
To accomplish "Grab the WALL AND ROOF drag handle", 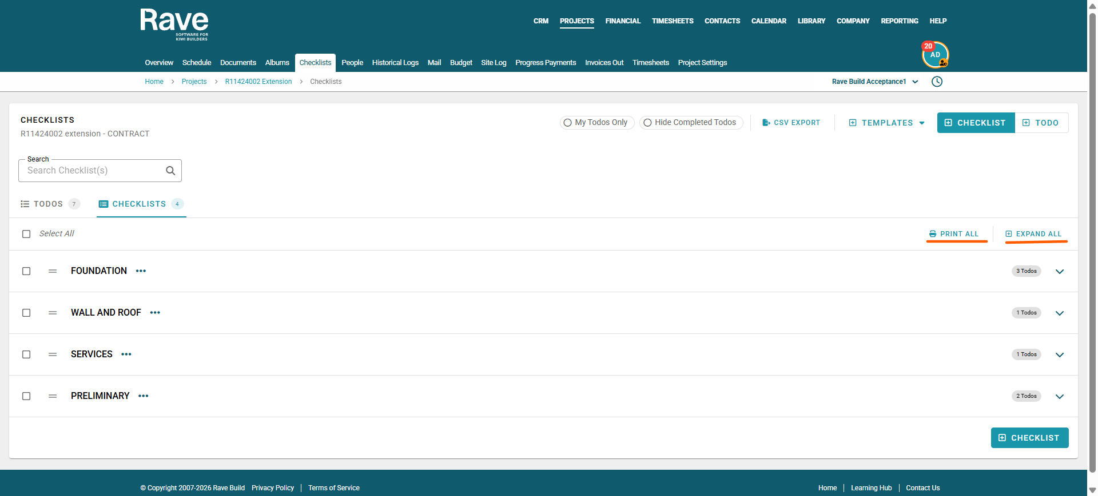I will pyautogui.click(x=53, y=313).
